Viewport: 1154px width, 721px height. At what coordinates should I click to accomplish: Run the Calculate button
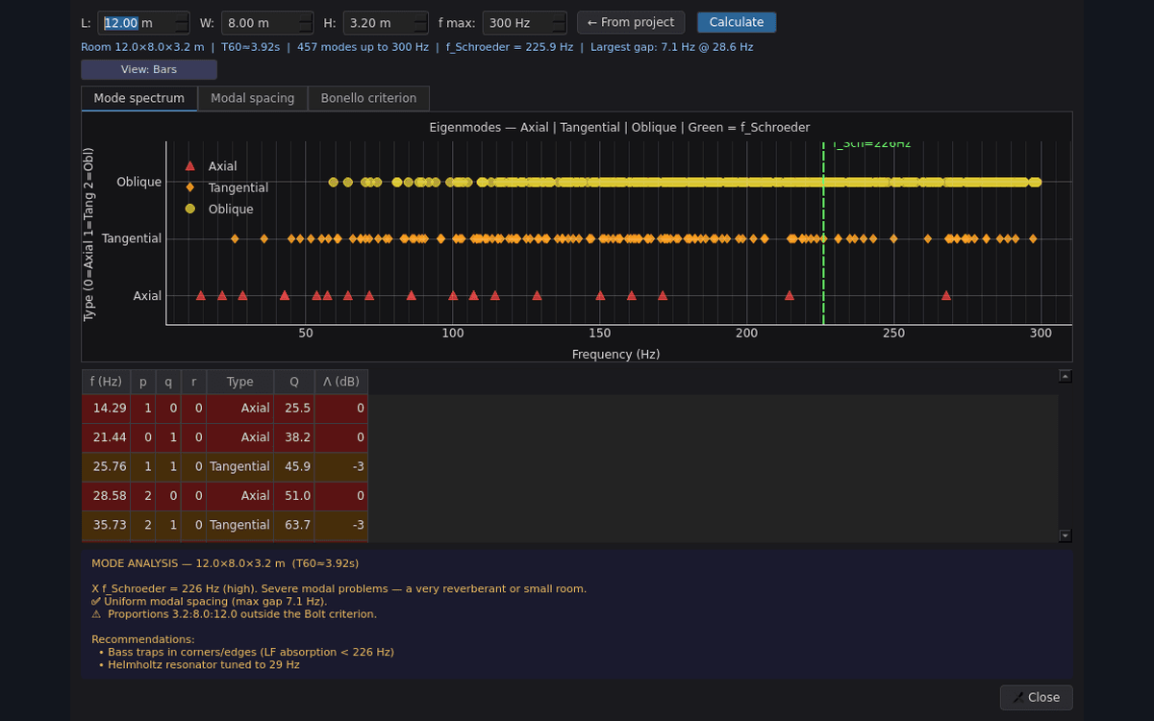click(x=737, y=22)
